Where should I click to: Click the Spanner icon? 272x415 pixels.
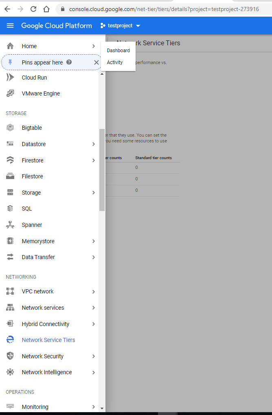coord(10,225)
